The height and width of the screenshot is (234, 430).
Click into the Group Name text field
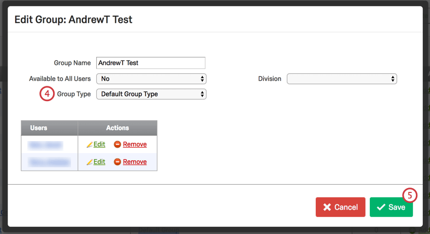150,63
